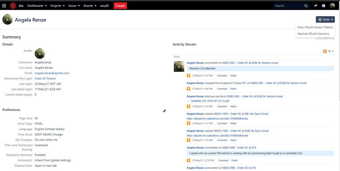Open the feedback megaphone icon

[x=316, y=6]
